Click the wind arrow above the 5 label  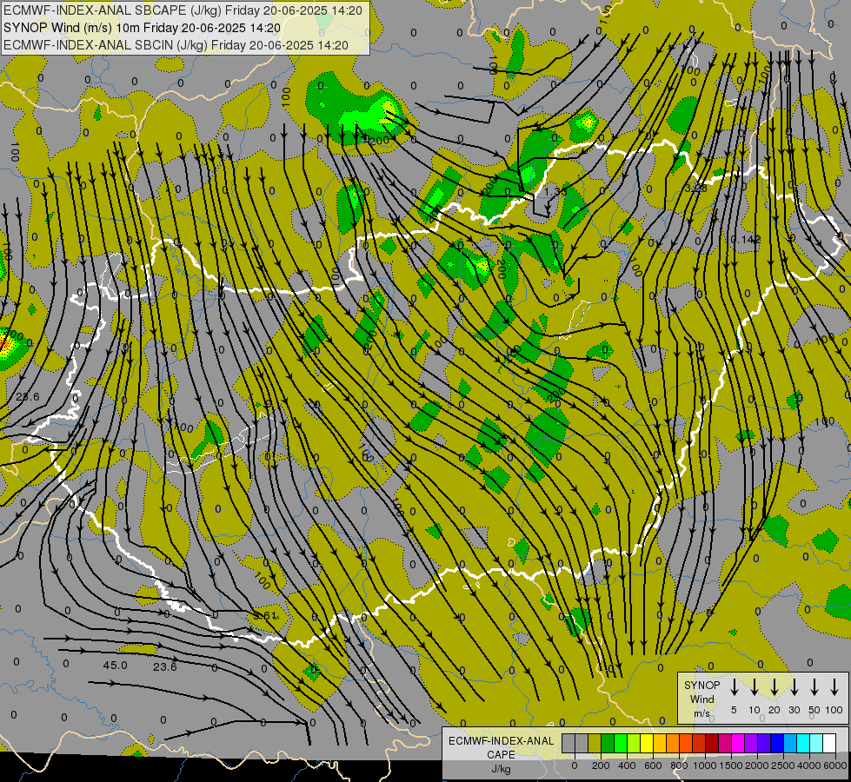[735, 687]
